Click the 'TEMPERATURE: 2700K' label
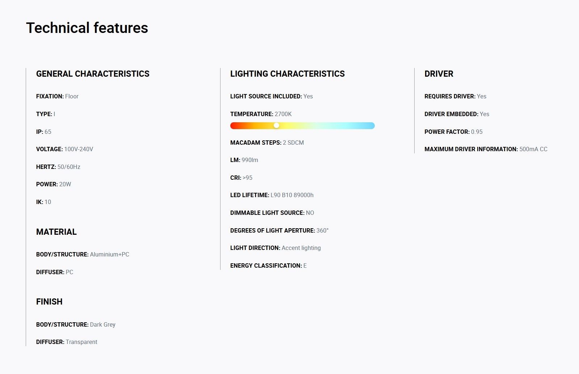Image resolution: width=579 pixels, height=374 pixels. [x=261, y=114]
